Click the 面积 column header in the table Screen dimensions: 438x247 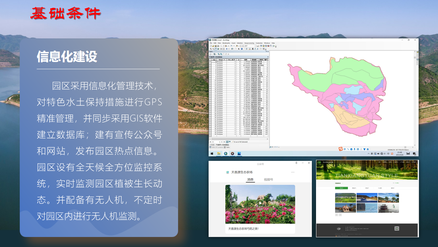click(x=246, y=60)
